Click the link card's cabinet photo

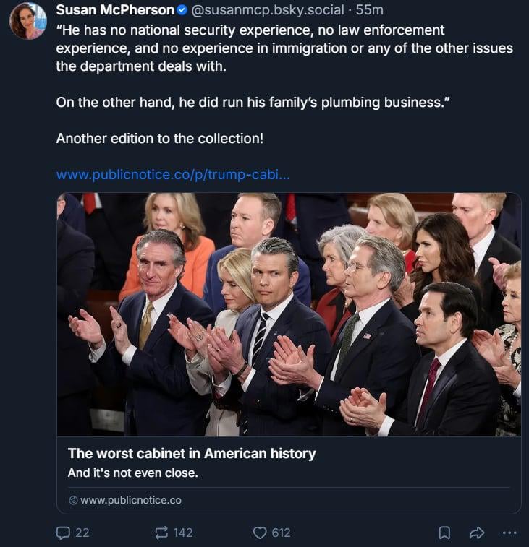[x=289, y=314]
